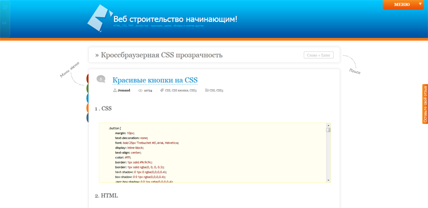Image resolution: width=428 pixels, height=208 pixels.
Task: Click the site subtitle under the title
Action: click(x=159, y=26)
